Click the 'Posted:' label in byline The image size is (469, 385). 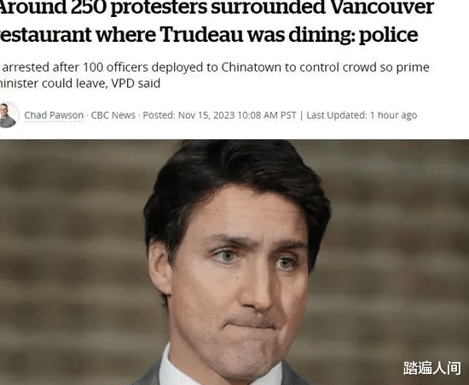159,115
